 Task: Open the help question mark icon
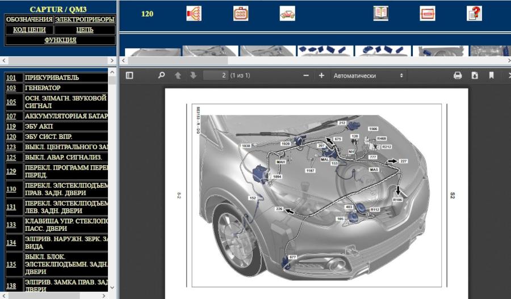474,14
